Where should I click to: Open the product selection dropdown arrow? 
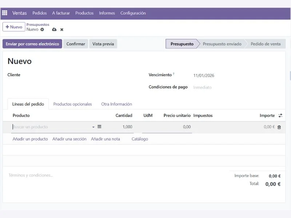93,127
